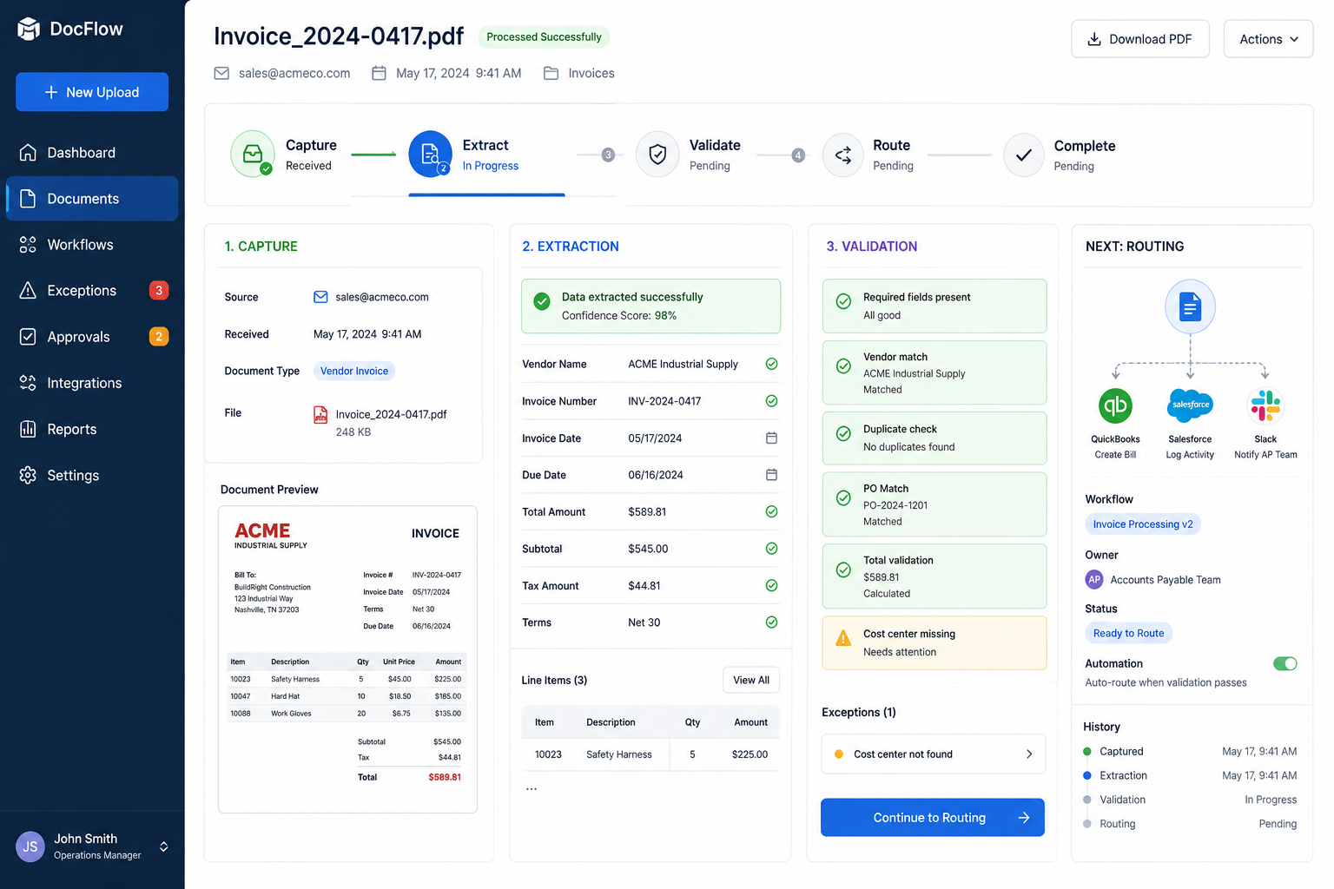Click the Processed Successfully badge

click(x=544, y=36)
